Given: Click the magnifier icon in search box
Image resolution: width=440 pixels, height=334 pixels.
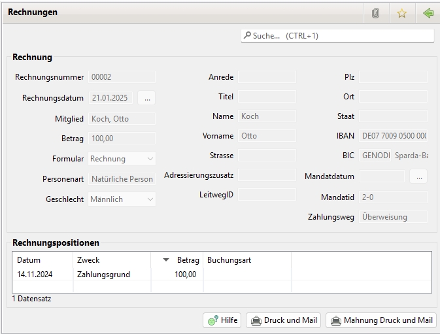Looking at the screenshot, I should point(247,36).
